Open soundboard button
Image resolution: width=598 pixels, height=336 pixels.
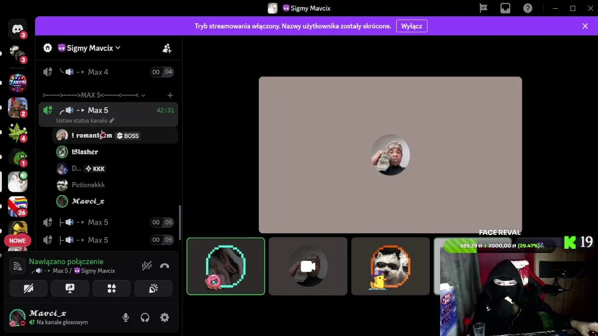pyautogui.click(x=153, y=289)
